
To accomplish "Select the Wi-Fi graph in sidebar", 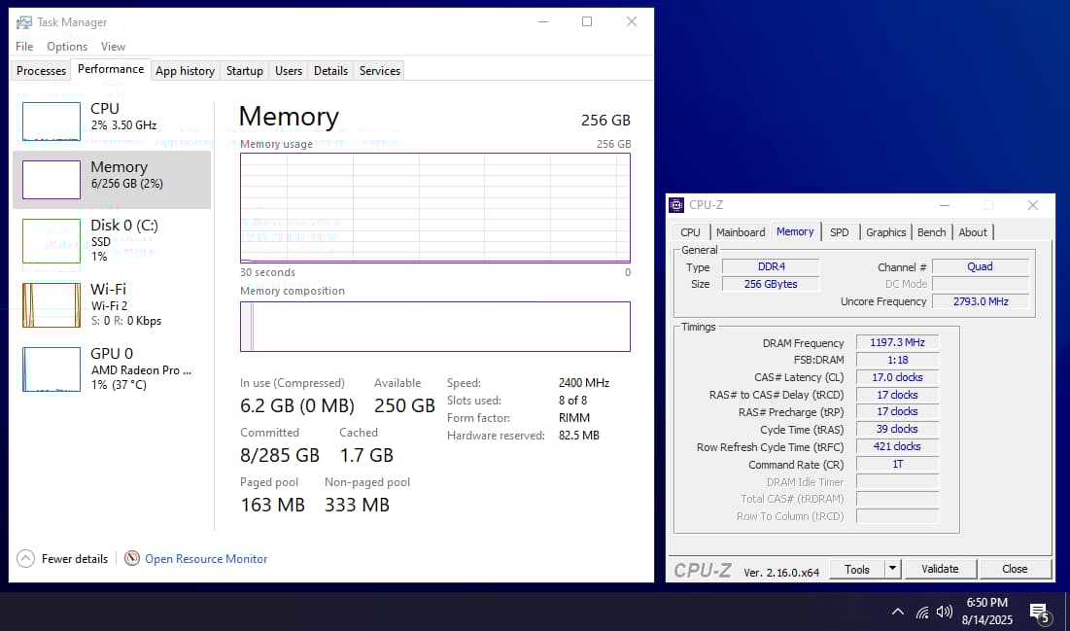I will [52, 304].
